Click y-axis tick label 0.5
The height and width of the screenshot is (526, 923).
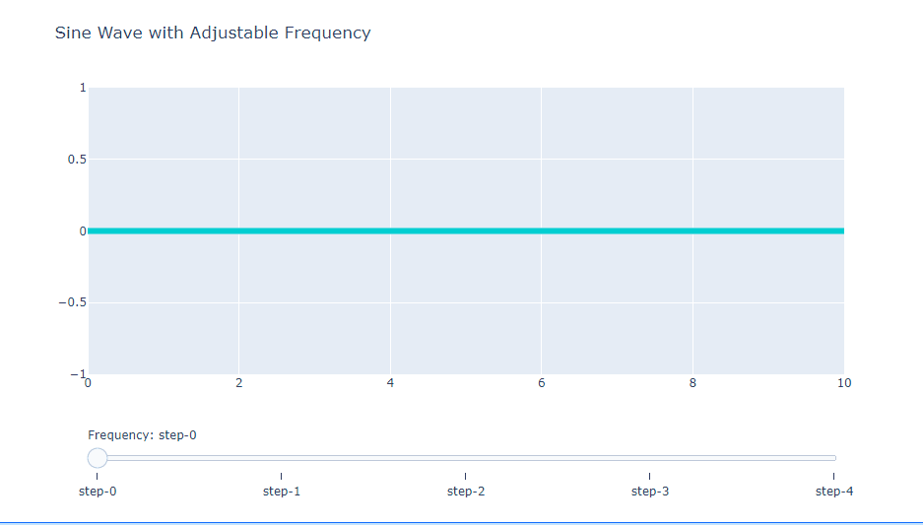pyautogui.click(x=76, y=160)
